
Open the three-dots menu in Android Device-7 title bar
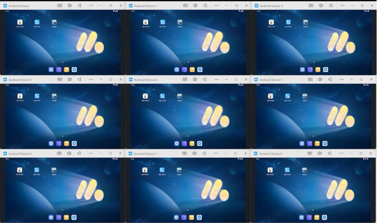216,153
